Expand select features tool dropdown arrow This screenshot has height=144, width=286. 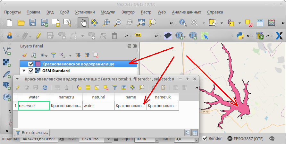coord(222,23)
